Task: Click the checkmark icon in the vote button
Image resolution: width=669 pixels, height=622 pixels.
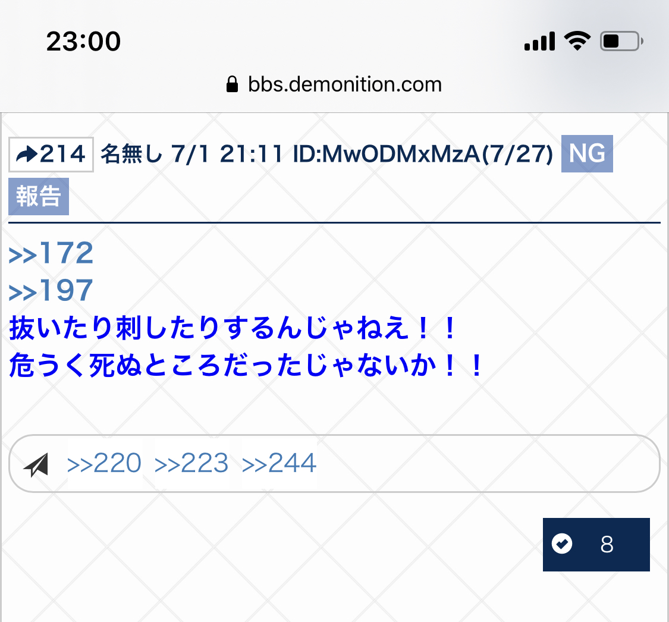Action: (x=561, y=544)
